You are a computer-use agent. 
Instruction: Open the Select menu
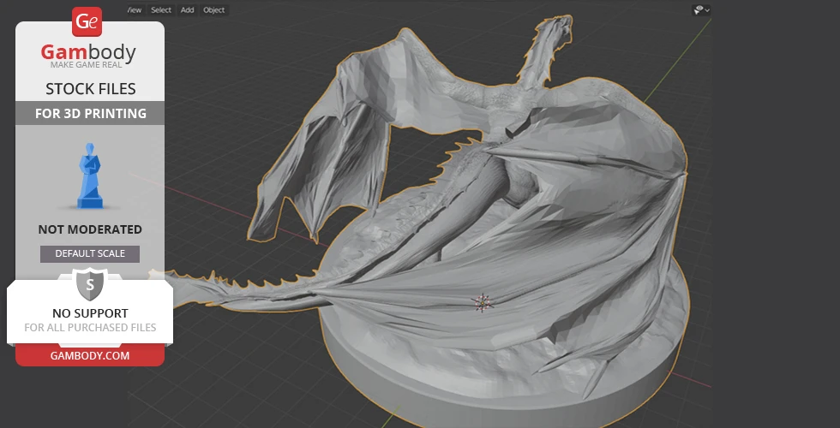point(161,10)
